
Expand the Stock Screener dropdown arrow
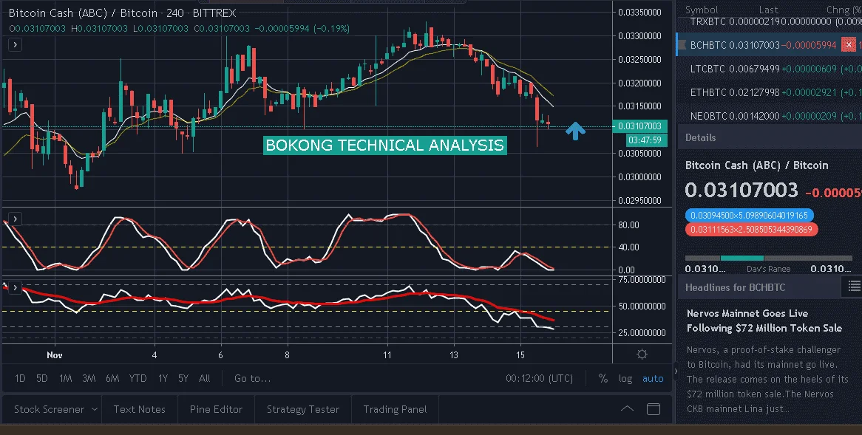pos(95,409)
